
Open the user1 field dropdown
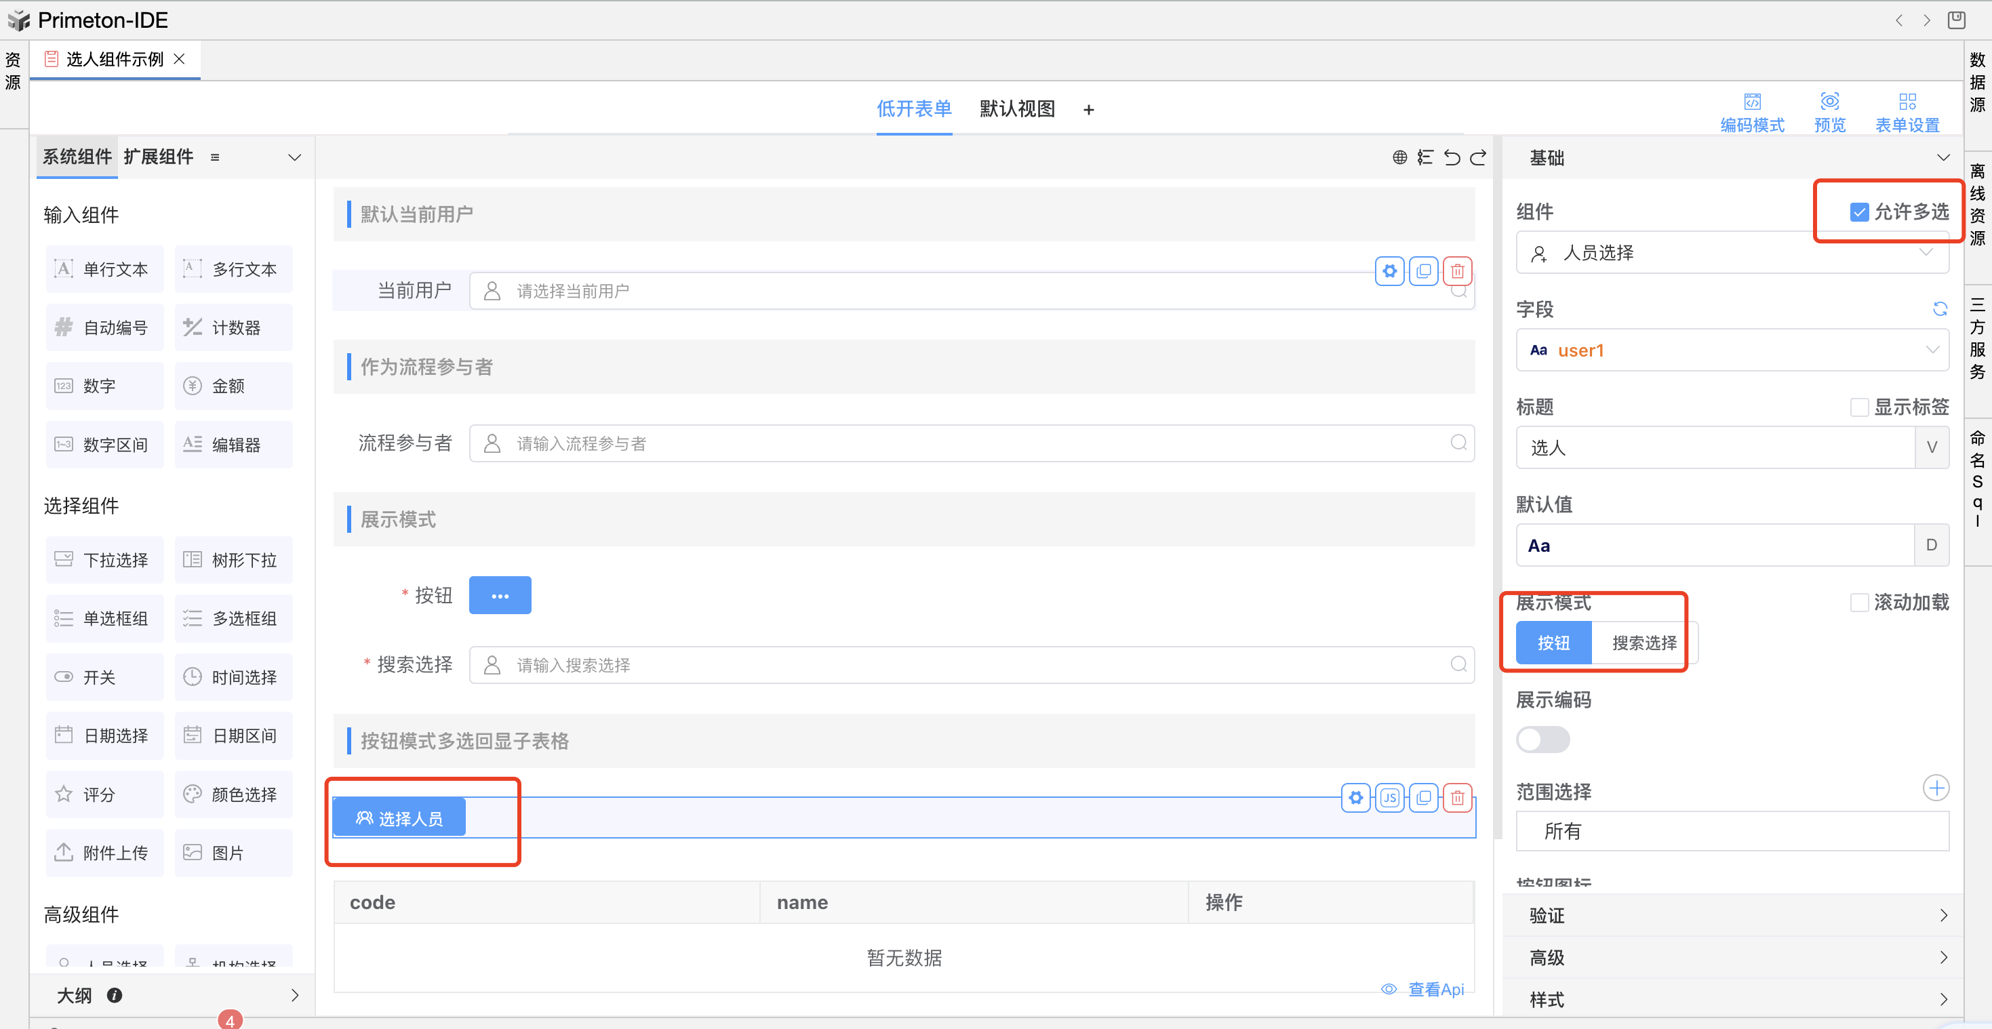click(x=1732, y=350)
